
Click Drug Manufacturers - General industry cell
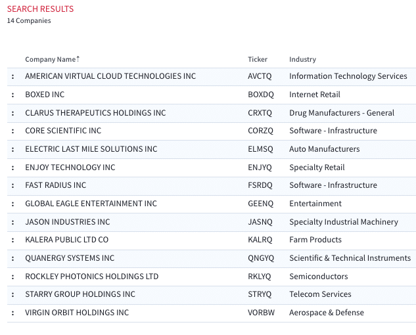pyautogui.click(x=342, y=113)
